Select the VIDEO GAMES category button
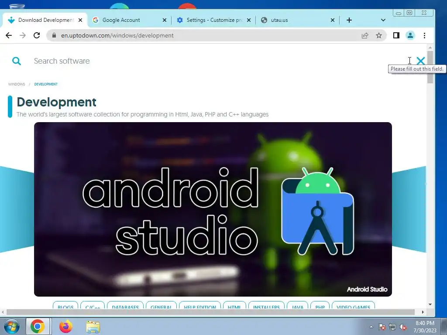Viewport: 447px width, 335px height. coord(353,305)
